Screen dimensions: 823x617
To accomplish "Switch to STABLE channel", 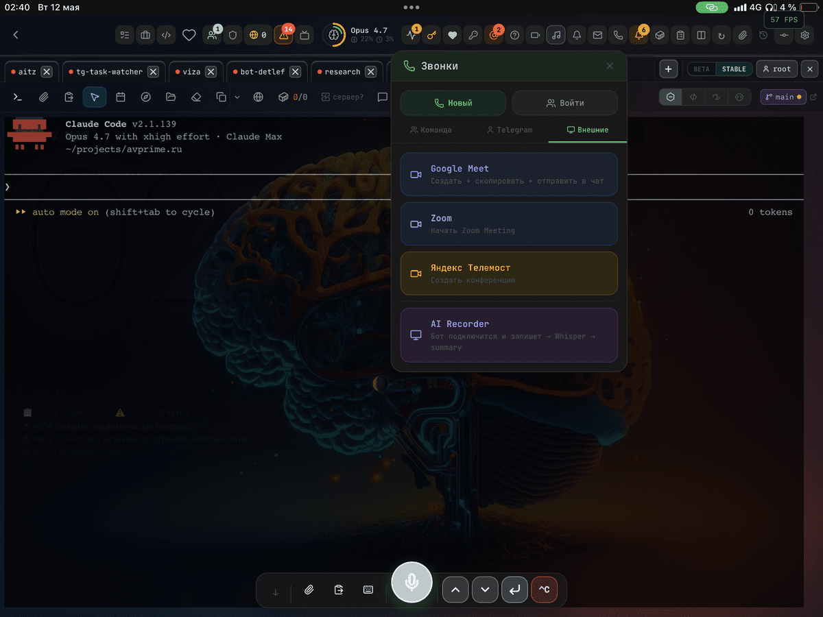I will (x=734, y=69).
